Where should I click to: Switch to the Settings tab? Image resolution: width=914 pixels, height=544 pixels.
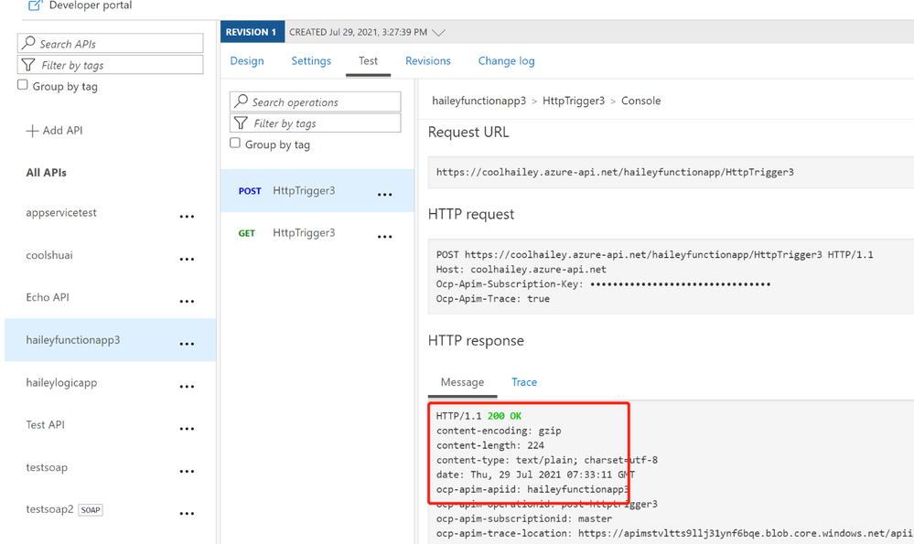click(x=311, y=60)
